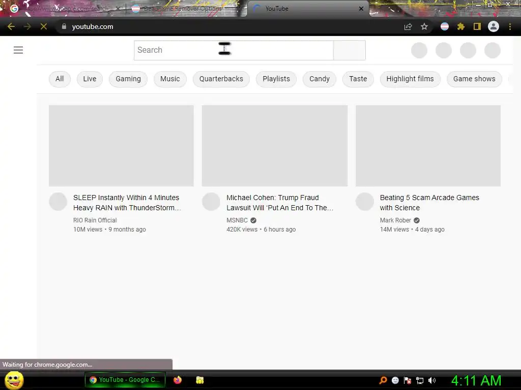Open the yellow folder taskbar icon
The image size is (521, 390).
pos(199,380)
